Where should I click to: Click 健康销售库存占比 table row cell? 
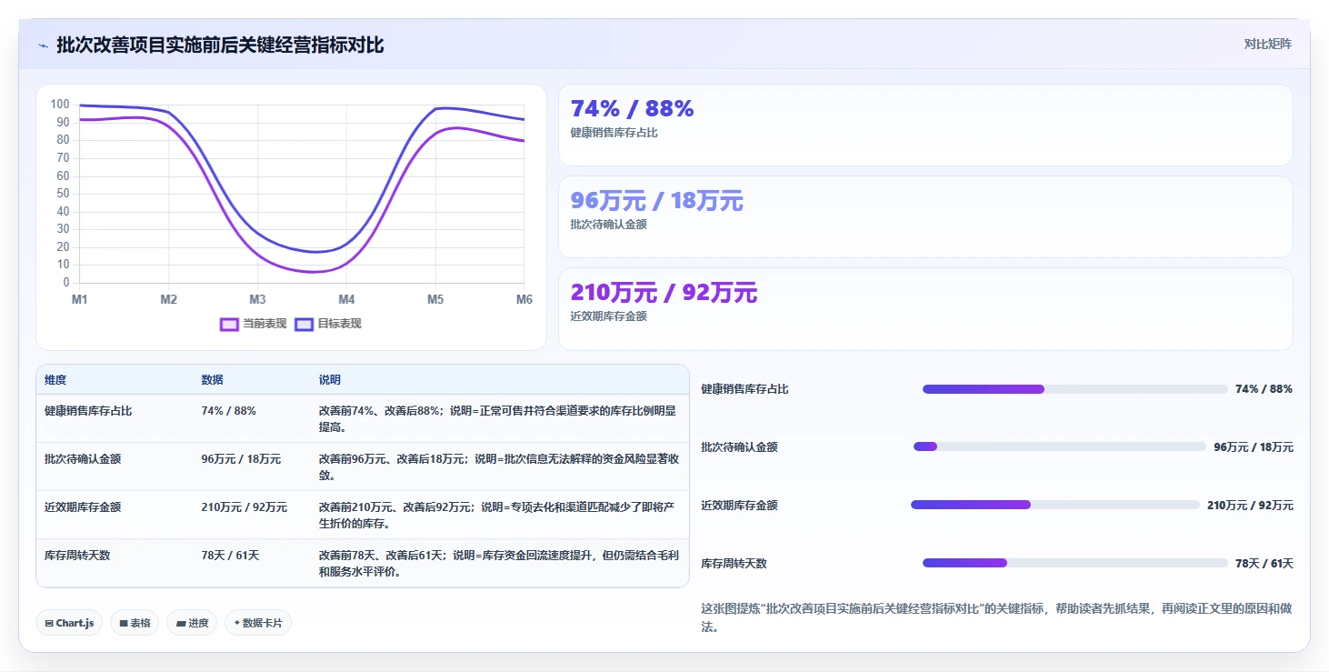[88, 411]
